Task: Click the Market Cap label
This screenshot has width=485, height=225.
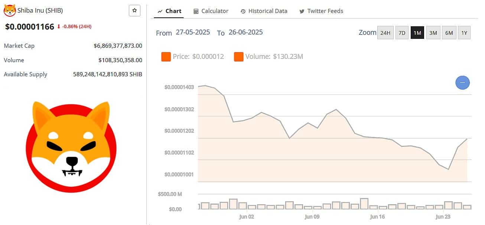Action: (19, 46)
